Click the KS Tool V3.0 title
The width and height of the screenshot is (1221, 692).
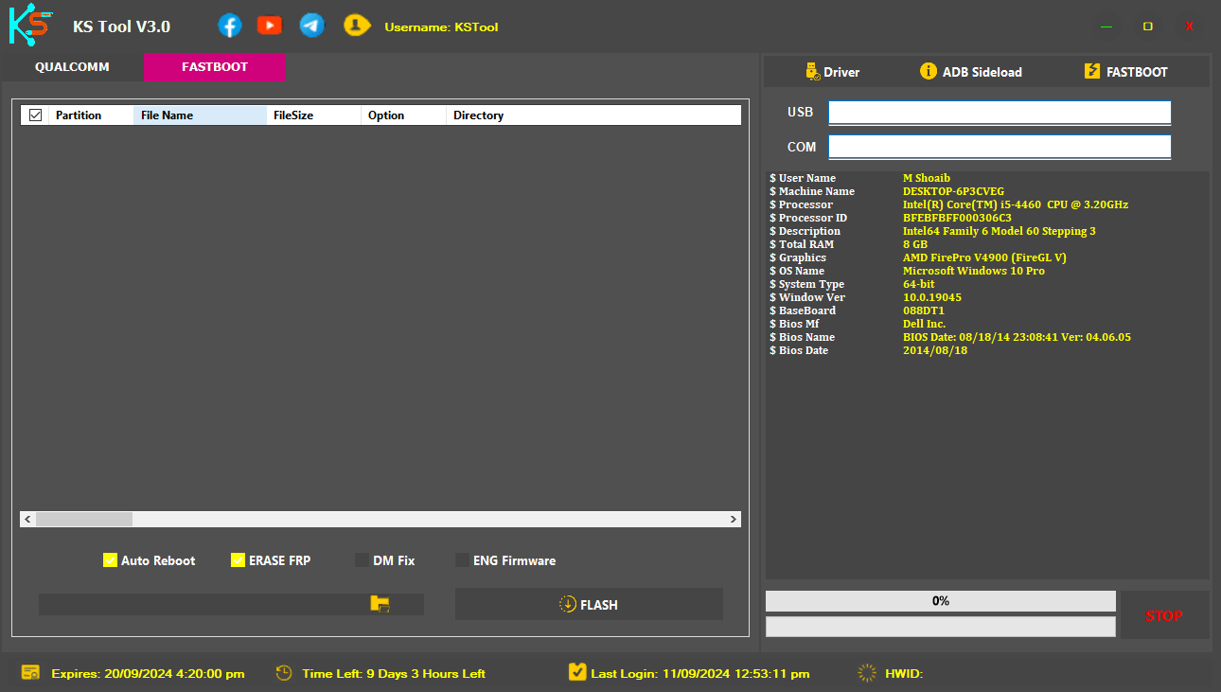(x=121, y=27)
